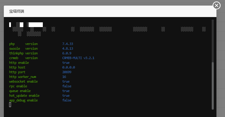
Task: Select the worker_num value 16
Action: click(x=64, y=77)
